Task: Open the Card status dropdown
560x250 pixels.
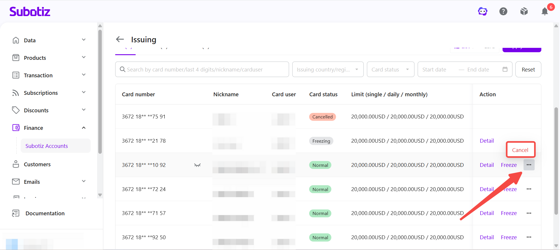Action: 391,69
